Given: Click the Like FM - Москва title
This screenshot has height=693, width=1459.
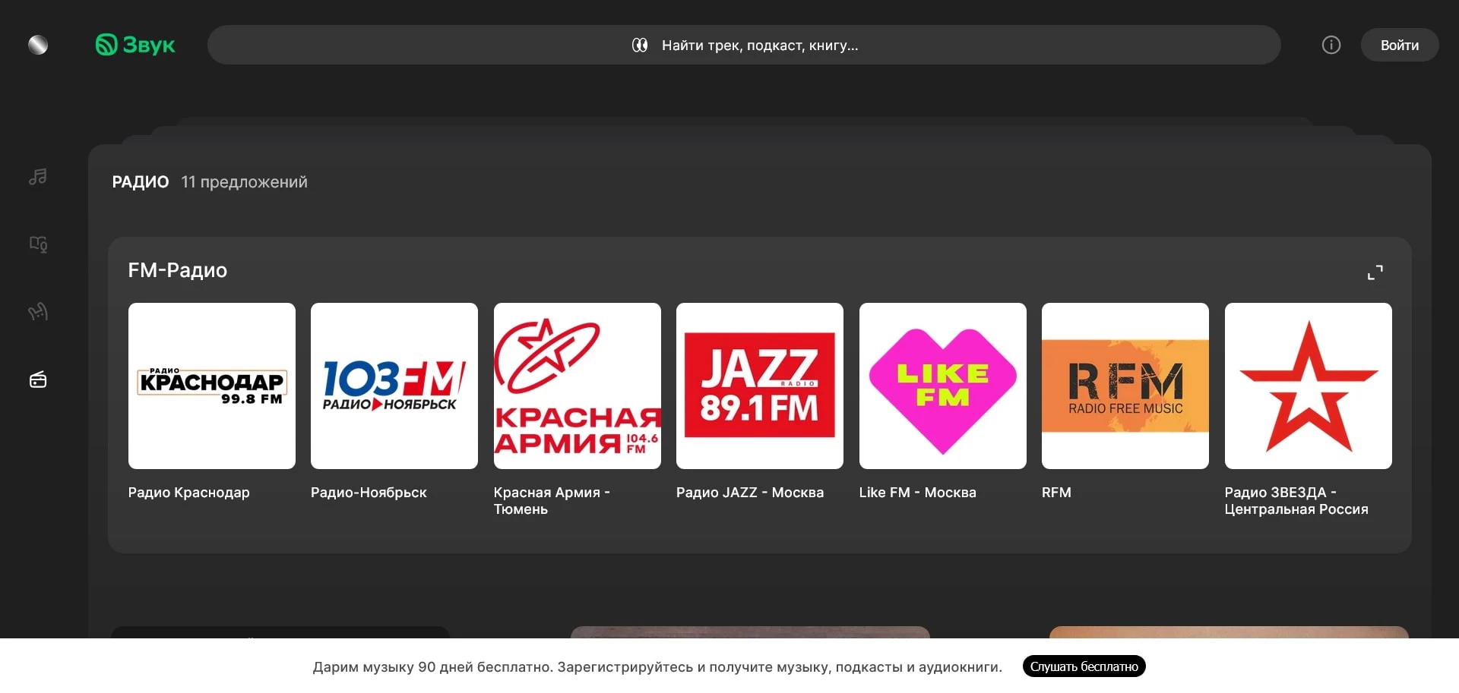Looking at the screenshot, I should pyautogui.click(x=917, y=493).
